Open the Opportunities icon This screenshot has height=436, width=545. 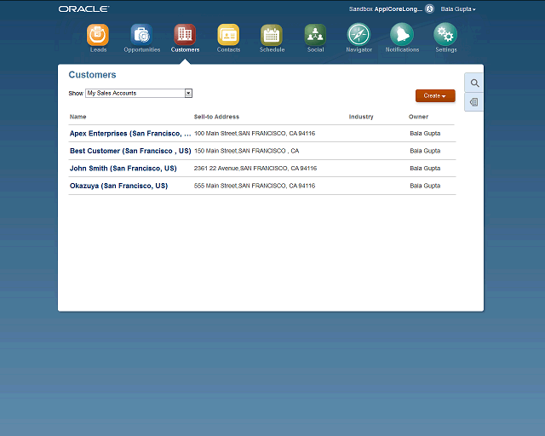[141, 35]
